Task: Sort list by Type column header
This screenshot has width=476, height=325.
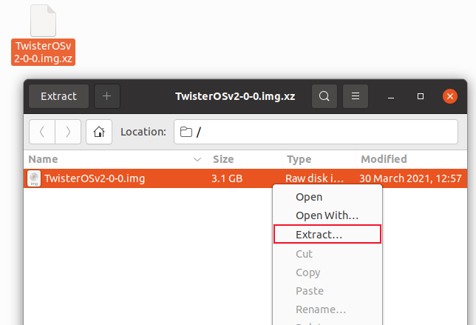Action: [x=299, y=159]
